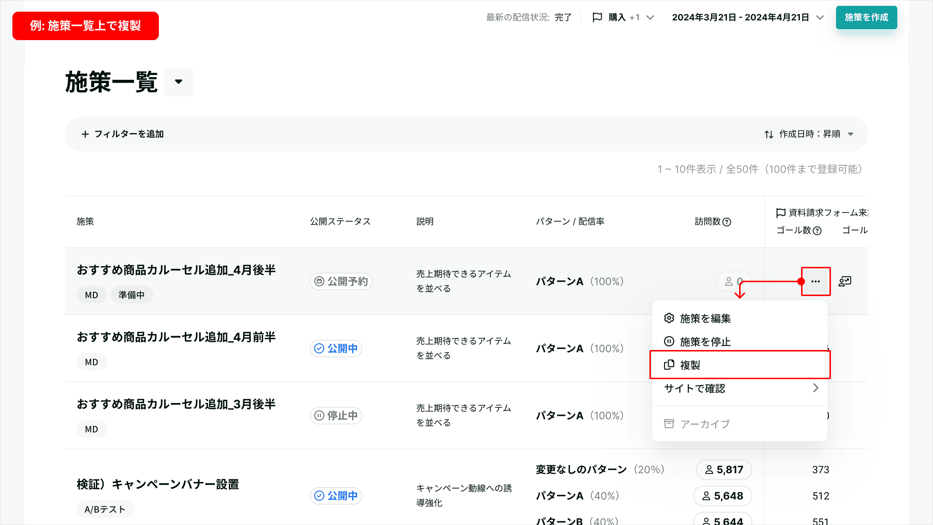The width and height of the screenshot is (933, 525).
Task: Click the 公開中 badge on 4月前半 row
Action: coord(336,349)
